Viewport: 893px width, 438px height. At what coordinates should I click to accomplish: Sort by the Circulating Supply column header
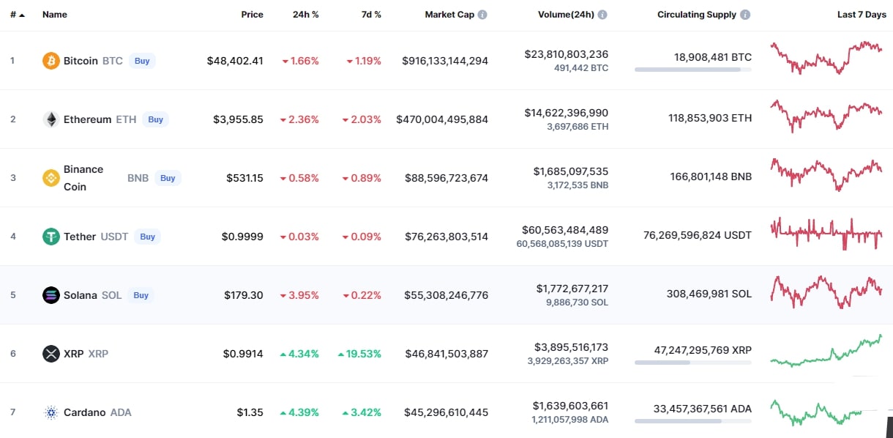tap(697, 15)
